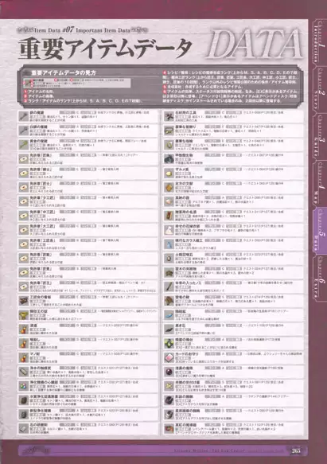This screenshot has width=327, height=464.
Task: Click the 重要アイテムデータの見方 legend heading
Action: (64, 72)
